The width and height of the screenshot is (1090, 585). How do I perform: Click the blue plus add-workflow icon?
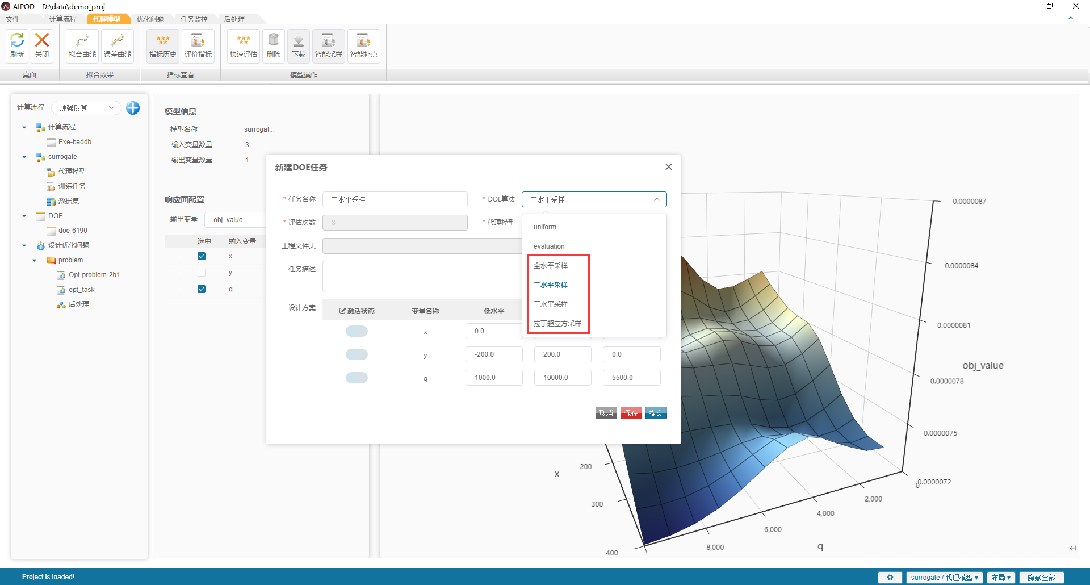pos(133,108)
